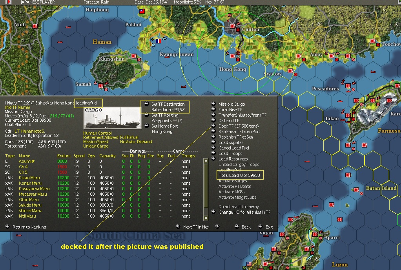Toggle the Full Refuel setting
The image size is (401, 270).
129,137
